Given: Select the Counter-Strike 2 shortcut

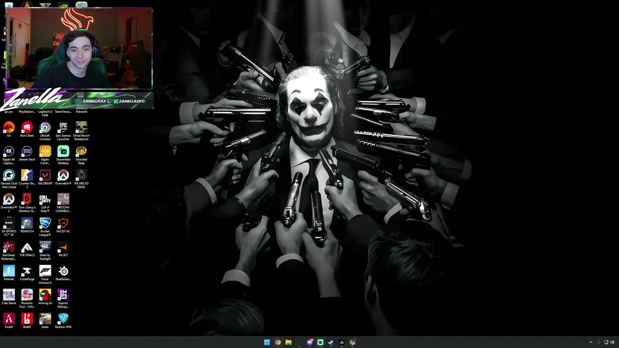Looking at the screenshot, I should (27, 179).
